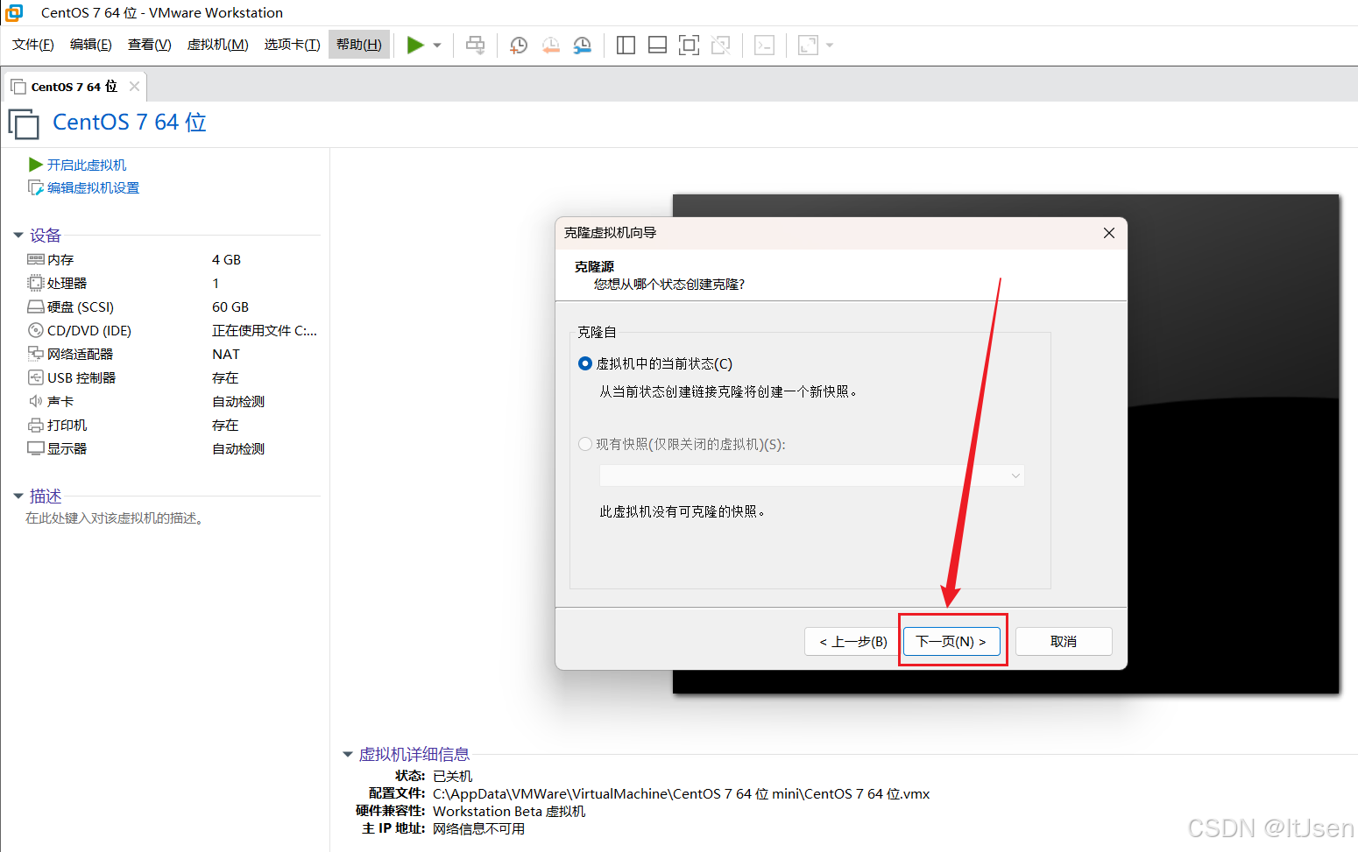The height and width of the screenshot is (852, 1358).
Task: Click the 硬盘 (SCSI) device icon
Action: coord(36,306)
